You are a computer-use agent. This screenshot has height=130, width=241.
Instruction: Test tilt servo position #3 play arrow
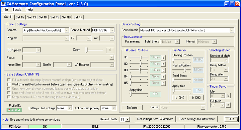(x=164, y=70)
